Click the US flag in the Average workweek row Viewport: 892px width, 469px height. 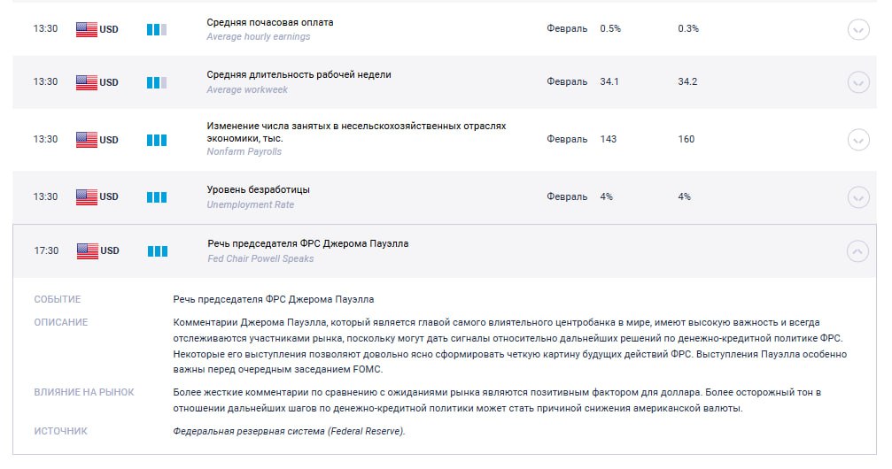point(86,82)
